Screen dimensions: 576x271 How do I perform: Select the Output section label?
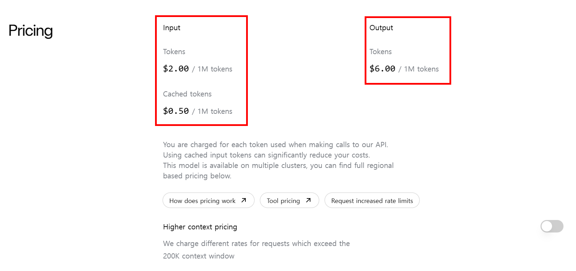pyautogui.click(x=381, y=28)
